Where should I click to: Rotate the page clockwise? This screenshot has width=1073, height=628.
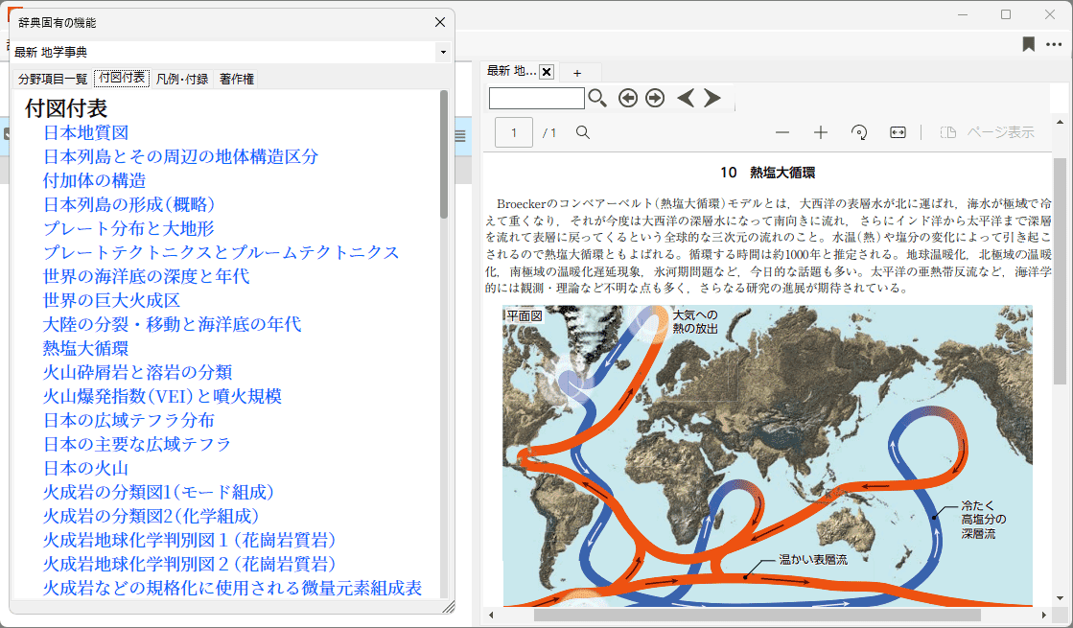(859, 133)
